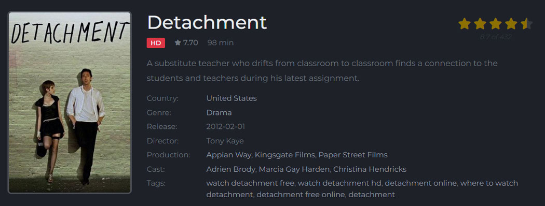
Task: Click the red HD badge
Action: pos(156,43)
